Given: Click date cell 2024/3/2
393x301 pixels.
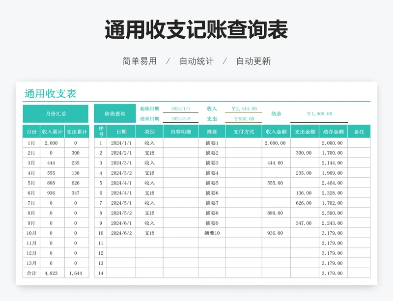Looking at the screenshot, I should 121,173.
